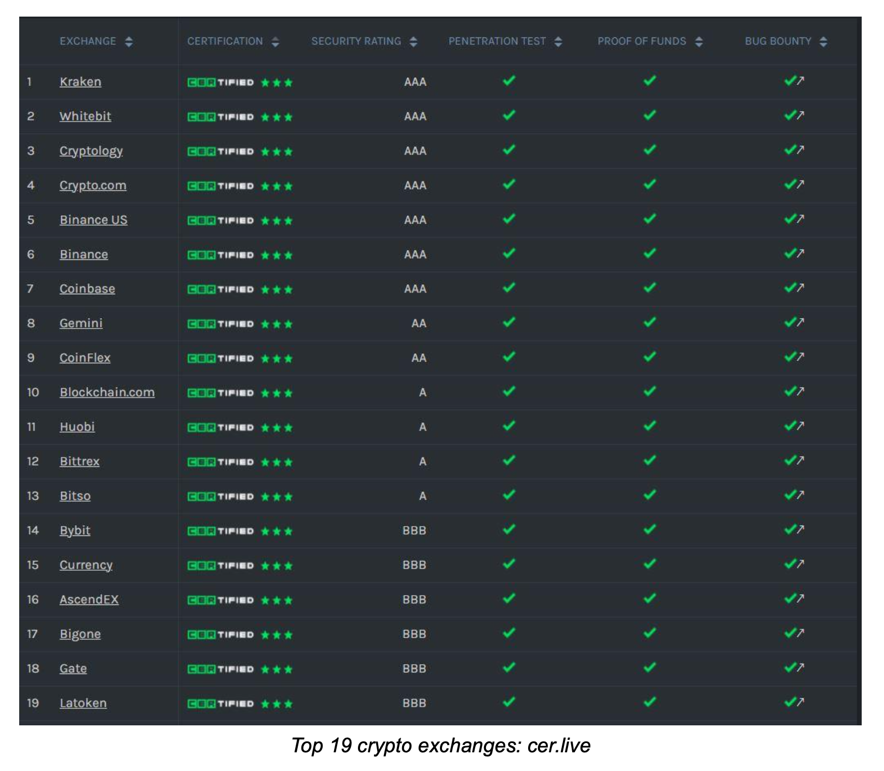Click the PROOF OF FUNDS header text
Viewport: 884px width, 771px height.
(x=642, y=42)
